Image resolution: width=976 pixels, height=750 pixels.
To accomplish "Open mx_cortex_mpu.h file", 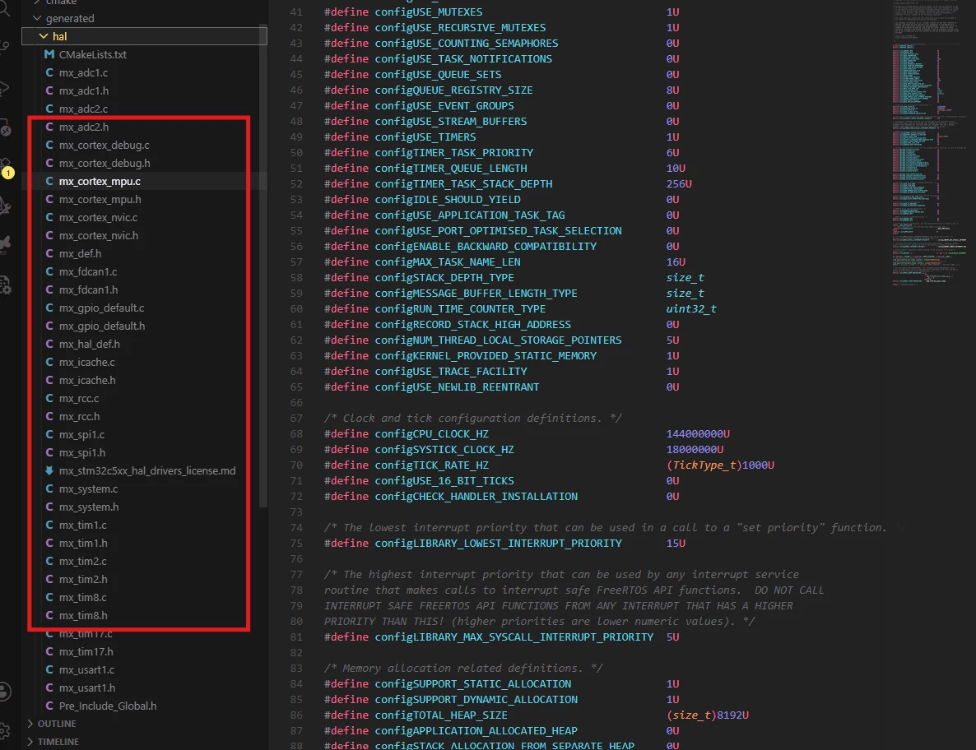I will pos(100,199).
